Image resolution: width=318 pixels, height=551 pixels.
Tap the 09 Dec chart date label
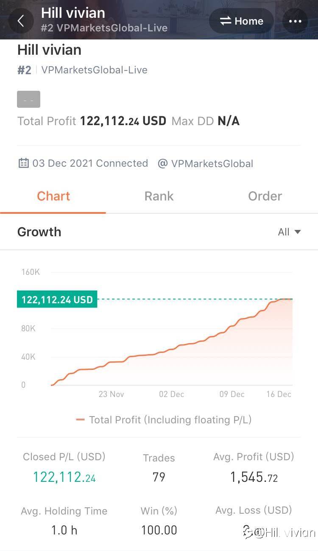click(232, 394)
